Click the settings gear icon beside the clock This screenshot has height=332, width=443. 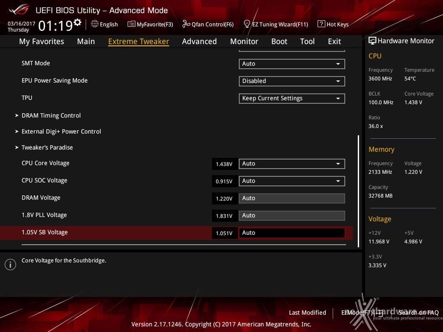coord(77,22)
